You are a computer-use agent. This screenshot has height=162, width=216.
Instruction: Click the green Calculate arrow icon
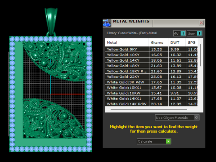(x=168, y=141)
